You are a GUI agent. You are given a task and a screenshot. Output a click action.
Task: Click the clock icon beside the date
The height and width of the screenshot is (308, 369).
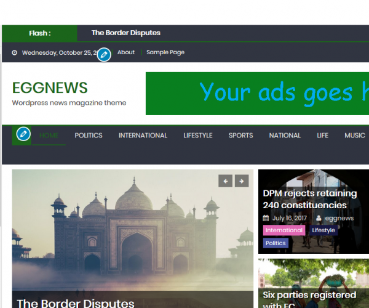pos(15,53)
